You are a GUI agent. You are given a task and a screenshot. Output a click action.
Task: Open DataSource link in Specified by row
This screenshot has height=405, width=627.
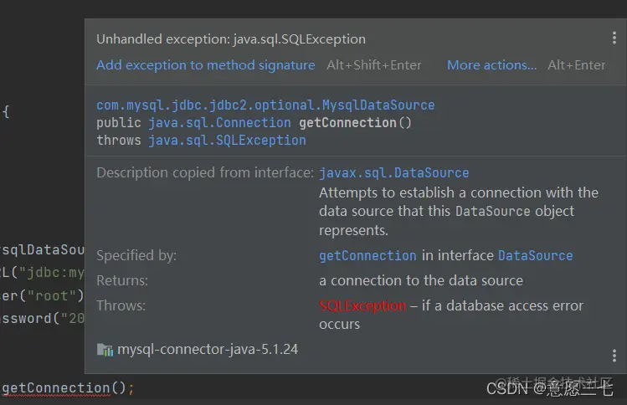(x=536, y=255)
